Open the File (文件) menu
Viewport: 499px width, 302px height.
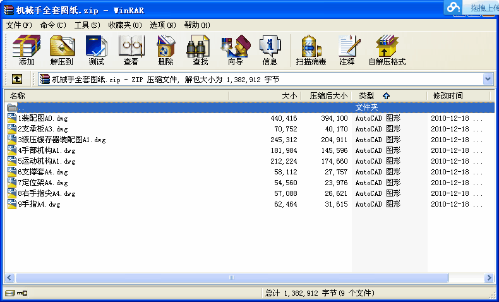[x=18, y=25]
